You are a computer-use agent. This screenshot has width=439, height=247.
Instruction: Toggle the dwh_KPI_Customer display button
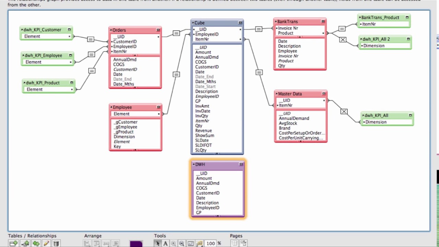click(69, 30)
